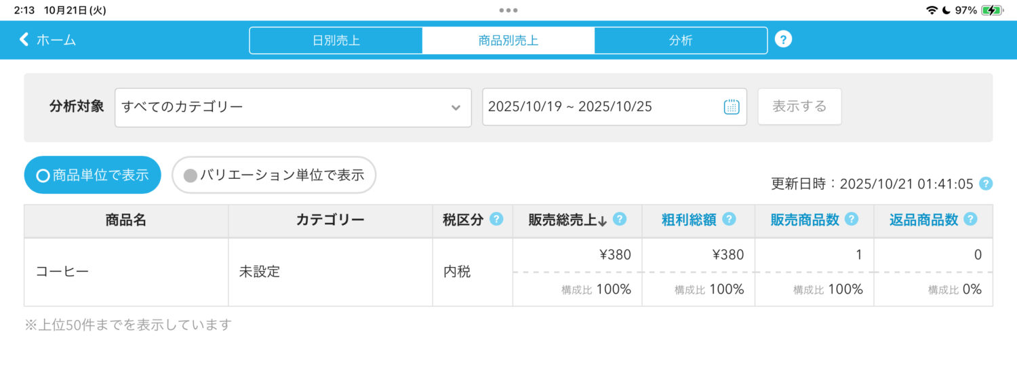The height and width of the screenshot is (370, 1017).
Task: Select バリエーション単位で表示 radio option
Action: point(274,175)
